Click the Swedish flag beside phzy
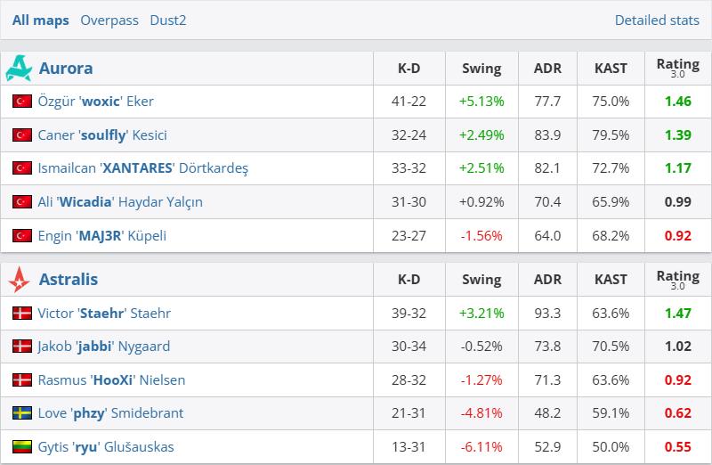Viewport: 712px width, 465px height. [x=22, y=413]
